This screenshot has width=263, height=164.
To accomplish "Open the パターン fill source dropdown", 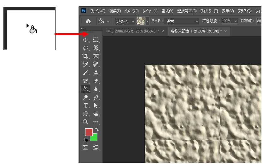I will [124, 21].
